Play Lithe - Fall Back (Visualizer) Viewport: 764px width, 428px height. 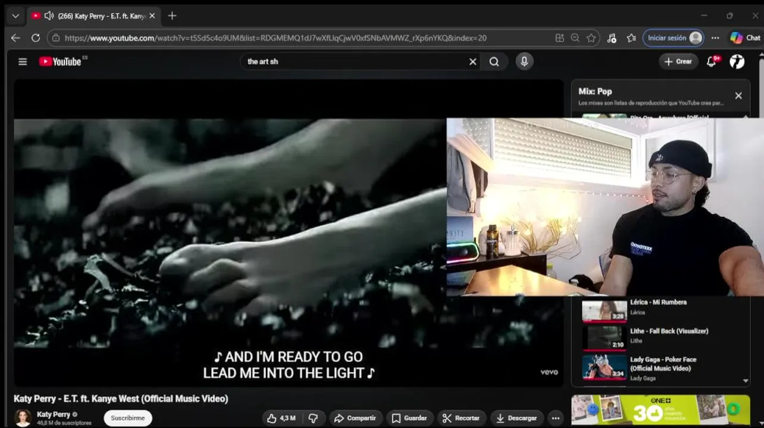pos(669,331)
